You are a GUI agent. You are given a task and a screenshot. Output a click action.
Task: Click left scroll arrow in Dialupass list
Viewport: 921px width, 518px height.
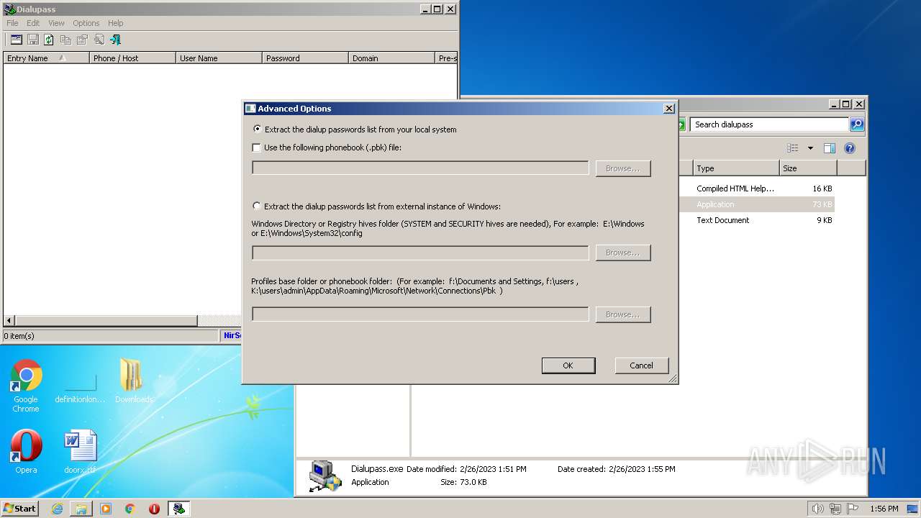(x=9, y=321)
